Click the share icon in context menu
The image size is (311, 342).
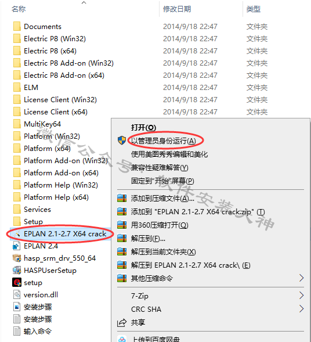tap(122, 323)
